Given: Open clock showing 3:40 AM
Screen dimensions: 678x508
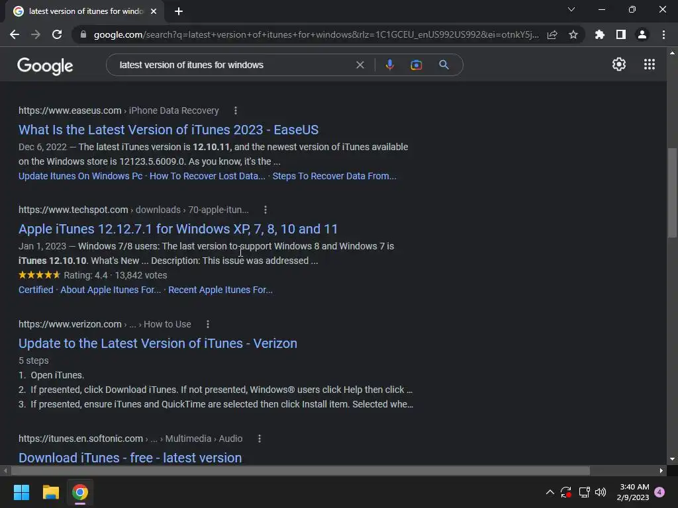Looking at the screenshot, I should coord(633,492).
